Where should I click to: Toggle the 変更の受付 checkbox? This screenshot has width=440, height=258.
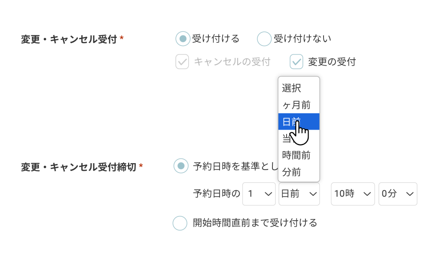pyautogui.click(x=296, y=62)
